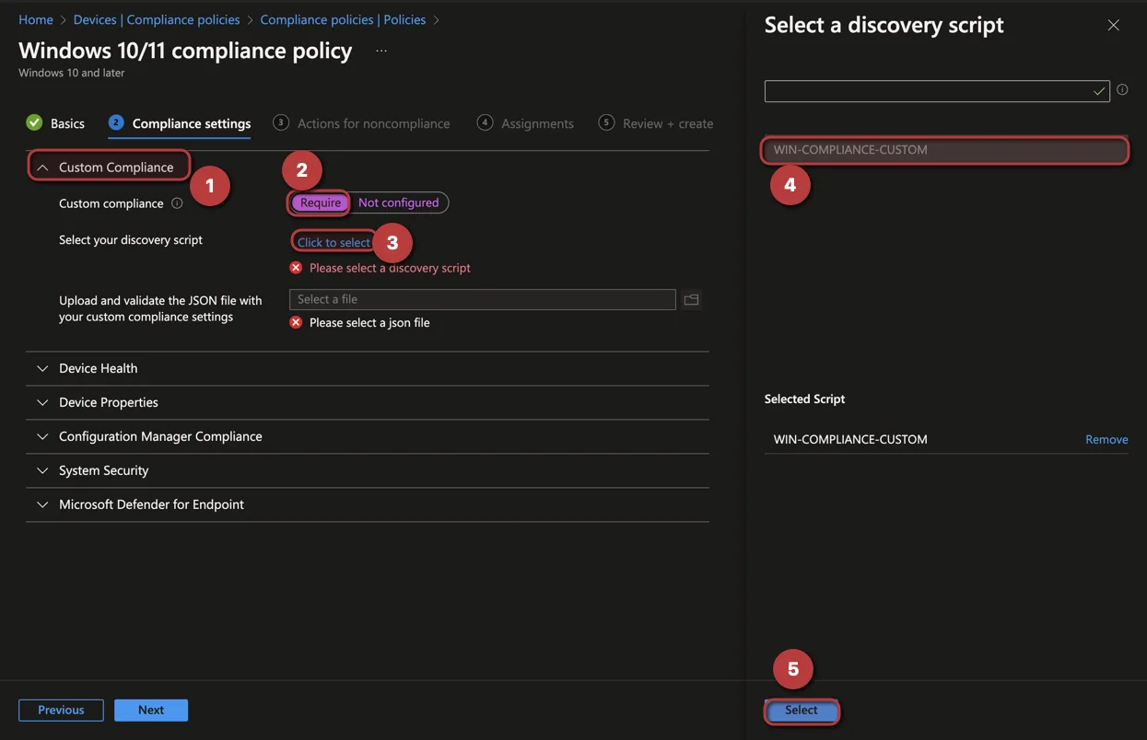Switch to the Assignments tab
The image size is (1147, 740).
click(525, 123)
